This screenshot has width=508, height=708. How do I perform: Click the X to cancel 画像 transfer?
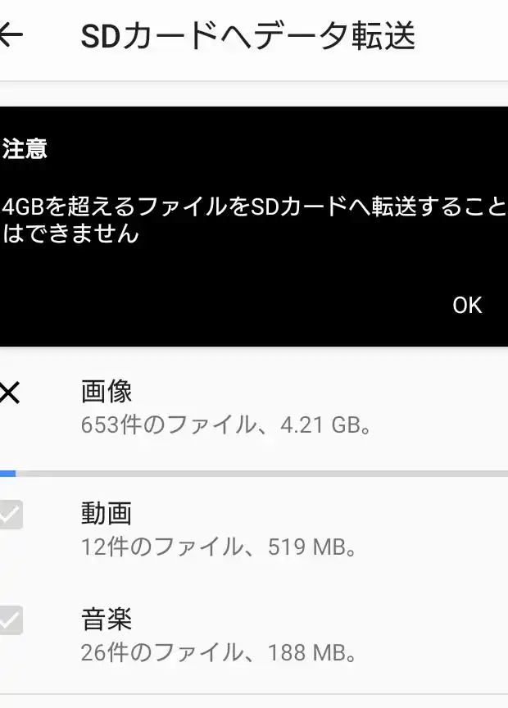click(9, 393)
